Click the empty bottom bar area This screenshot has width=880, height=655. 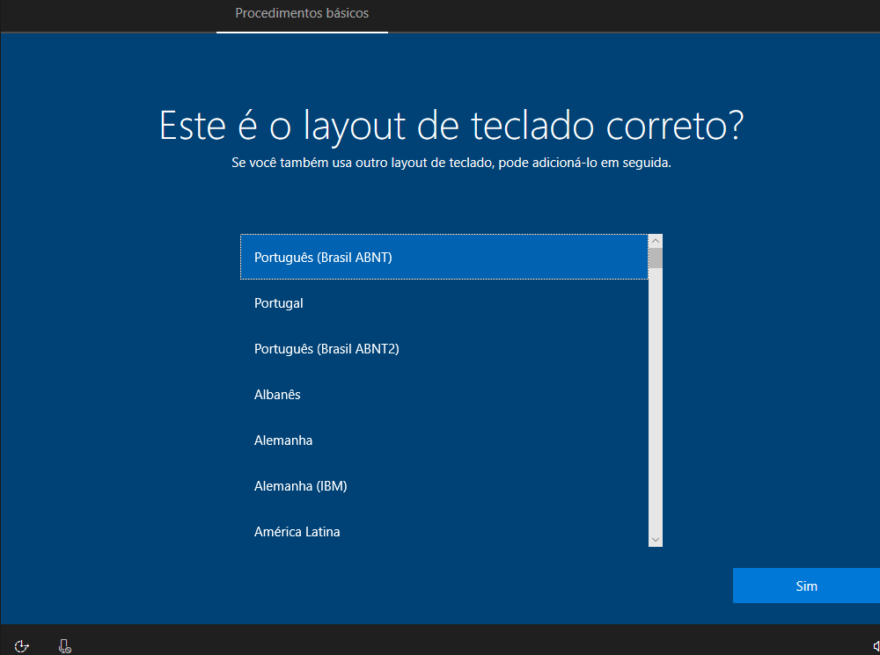[440, 640]
